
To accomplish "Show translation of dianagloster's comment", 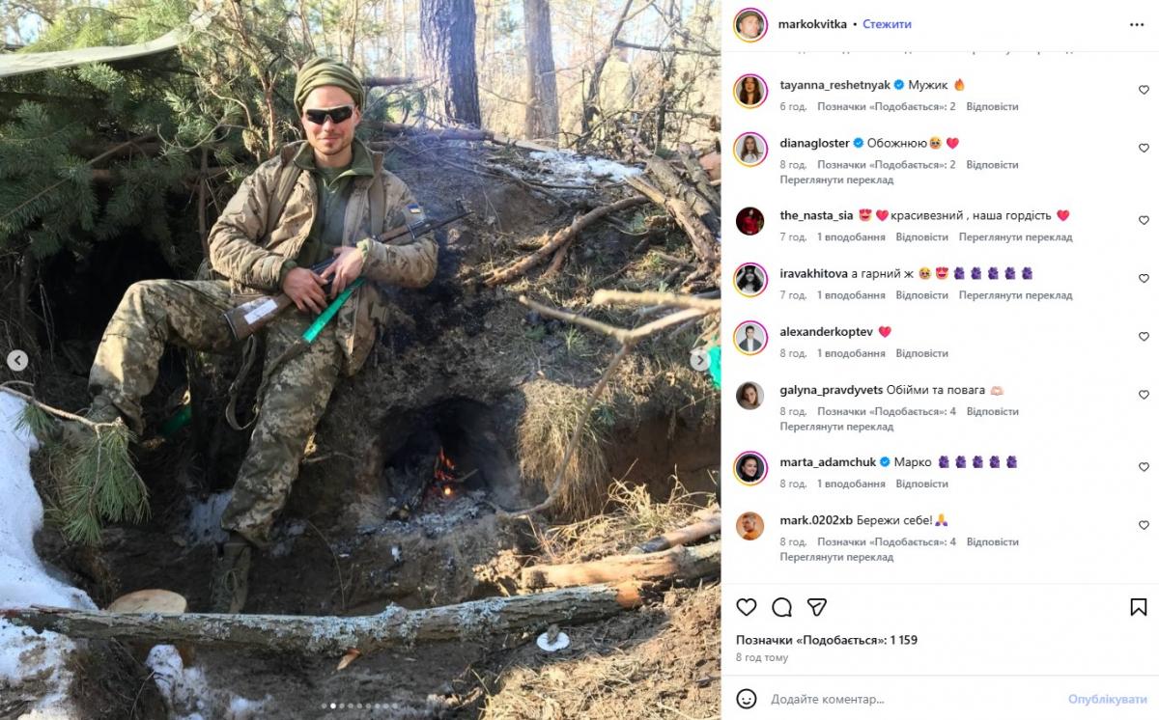I will (x=836, y=180).
